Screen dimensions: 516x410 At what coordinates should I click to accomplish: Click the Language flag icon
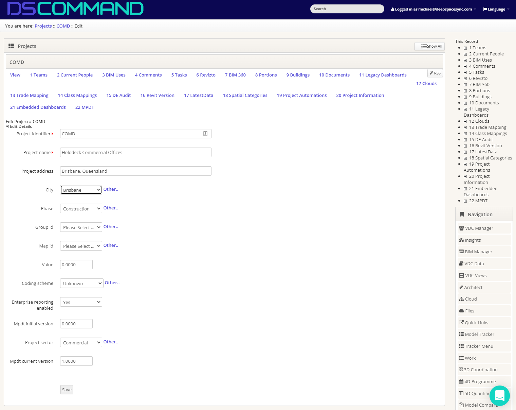point(485,9)
